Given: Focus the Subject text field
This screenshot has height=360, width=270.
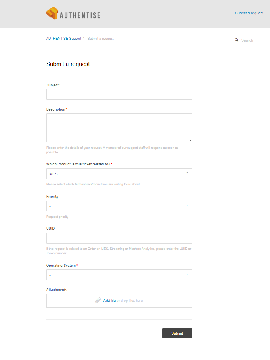Looking at the screenshot, I should (119, 94).
